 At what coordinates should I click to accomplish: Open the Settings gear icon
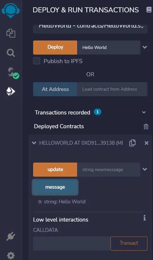tap(11, 256)
